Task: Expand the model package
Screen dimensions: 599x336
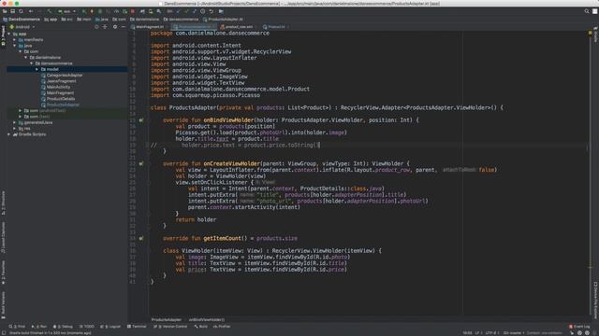Action: 37,69
